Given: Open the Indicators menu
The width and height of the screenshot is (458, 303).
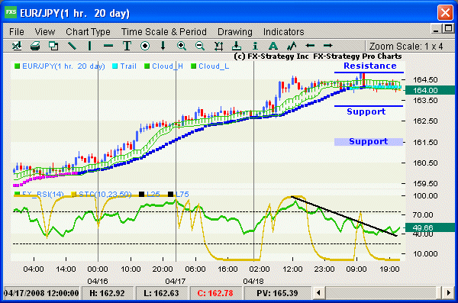Looking at the screenshot, I should click(284, 31).
